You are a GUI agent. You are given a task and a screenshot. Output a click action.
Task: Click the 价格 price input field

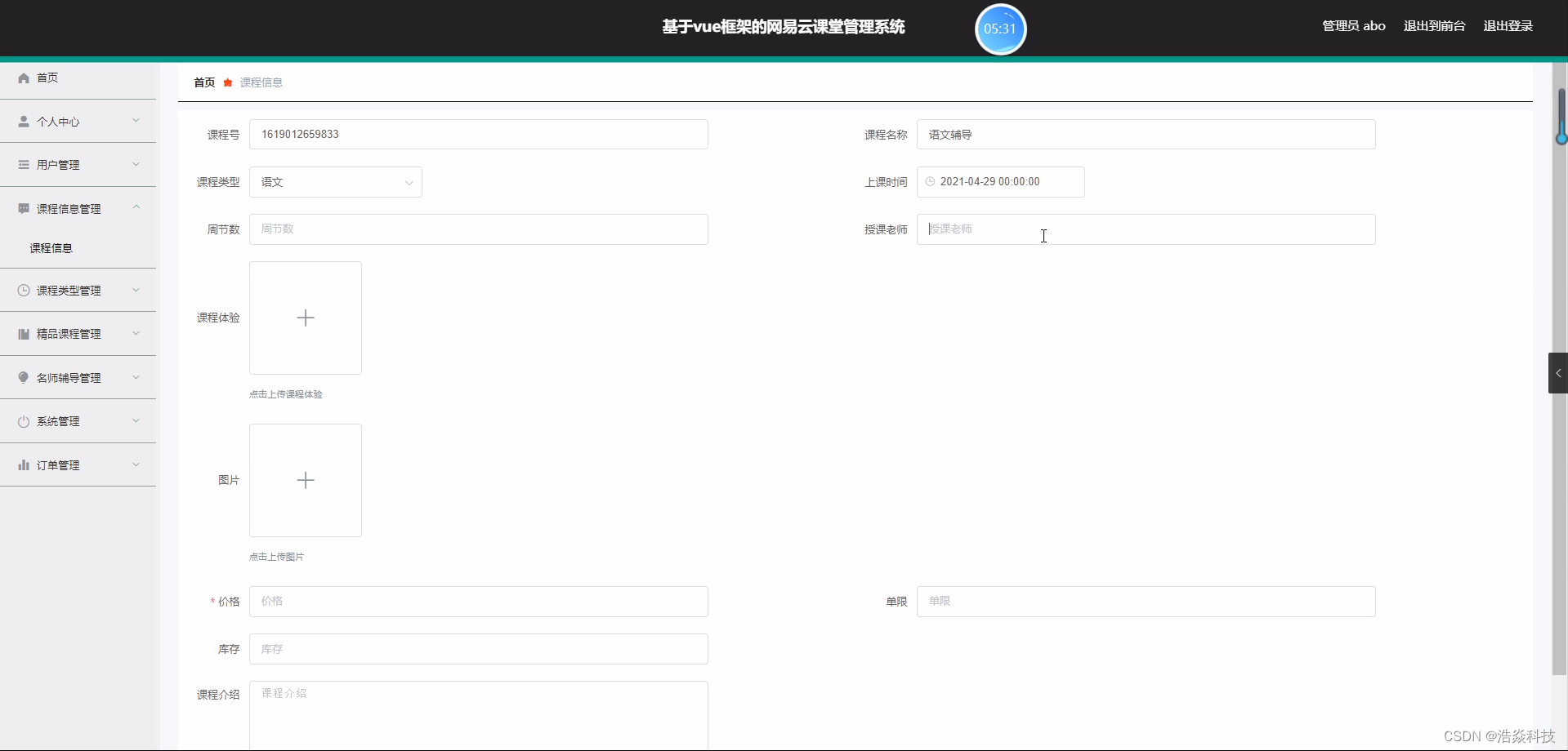(479, 601)
